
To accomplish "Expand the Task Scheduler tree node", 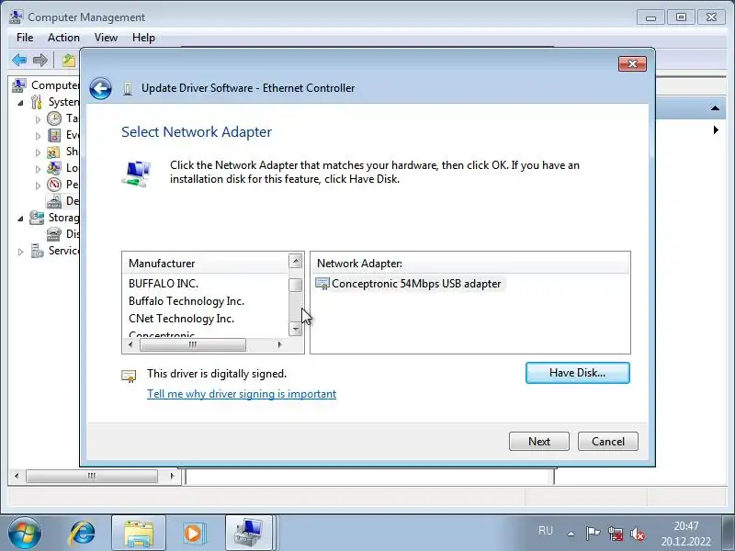I will point(38,119).
